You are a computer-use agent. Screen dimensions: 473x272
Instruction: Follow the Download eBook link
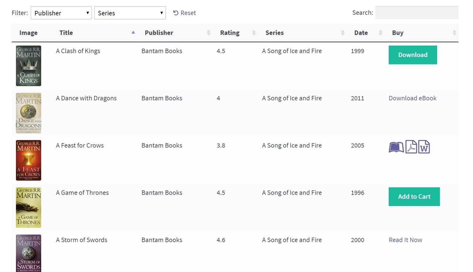tap(412, 98)
